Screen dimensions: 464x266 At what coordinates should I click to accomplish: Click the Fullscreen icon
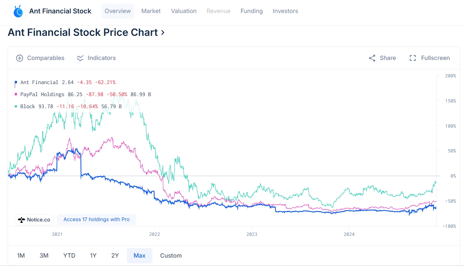tap(413, 58)
